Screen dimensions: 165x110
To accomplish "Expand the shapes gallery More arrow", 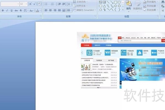I will (x=123, y=10).
